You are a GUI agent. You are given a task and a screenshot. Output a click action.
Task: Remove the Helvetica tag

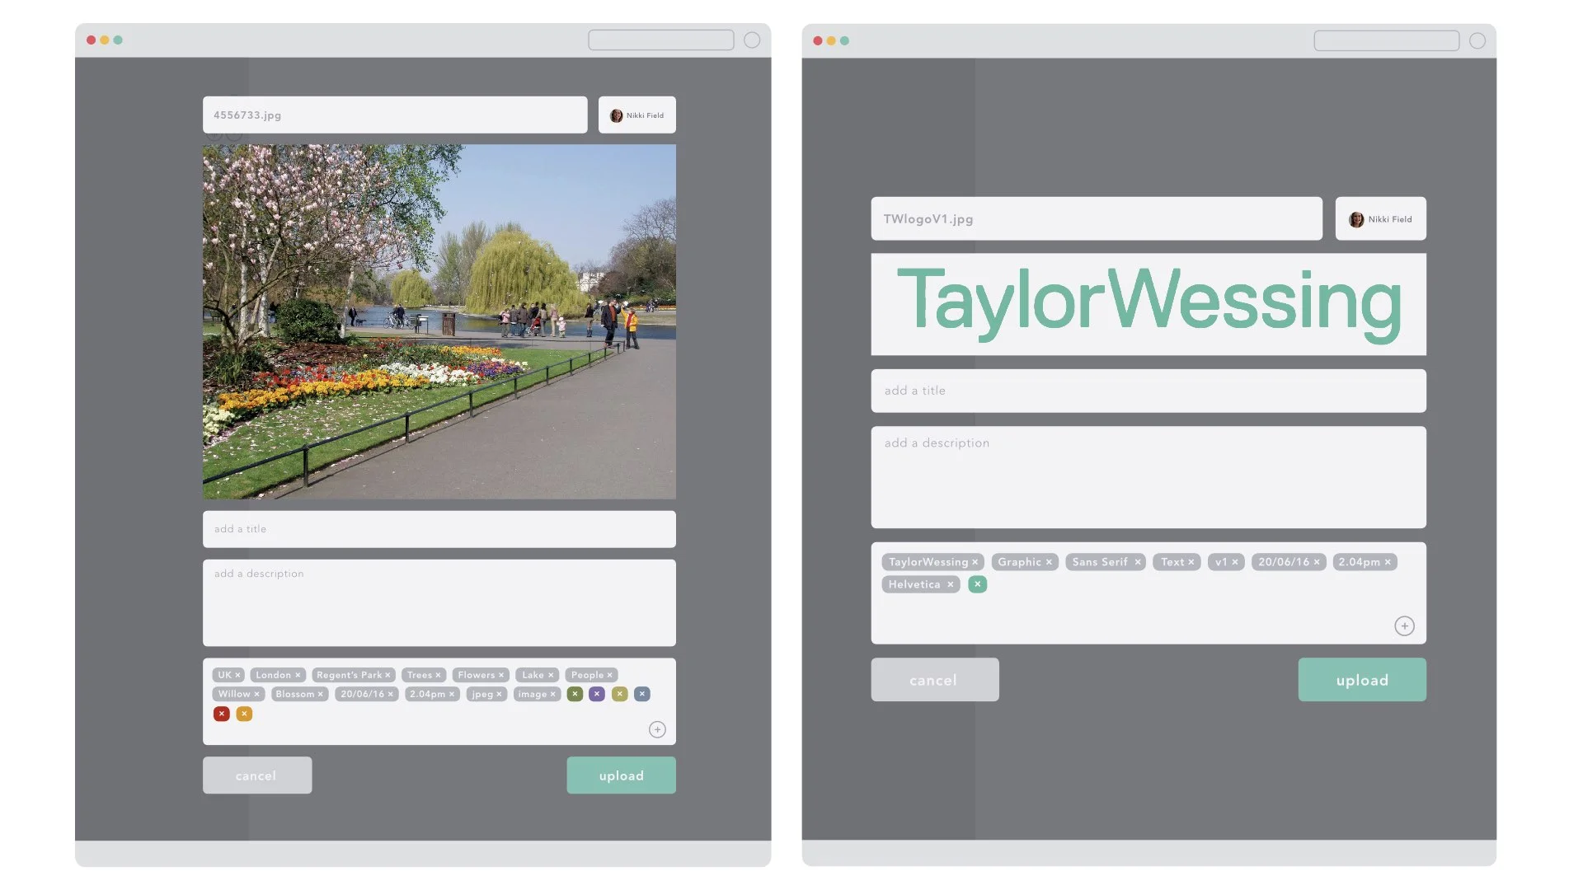(950, 584)
